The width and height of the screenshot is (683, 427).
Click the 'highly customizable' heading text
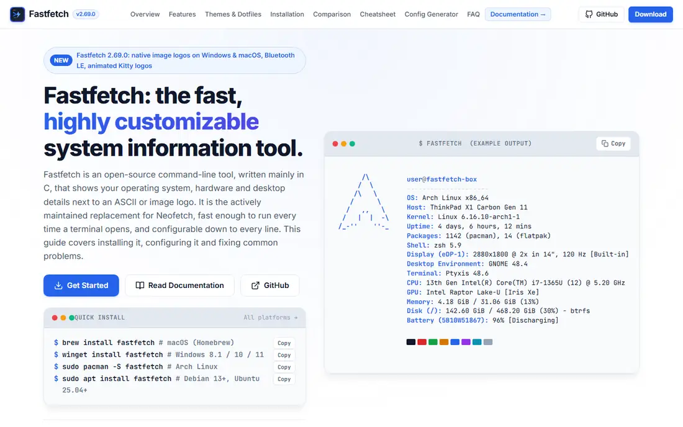pyautogui.click(x=151, y=122)
